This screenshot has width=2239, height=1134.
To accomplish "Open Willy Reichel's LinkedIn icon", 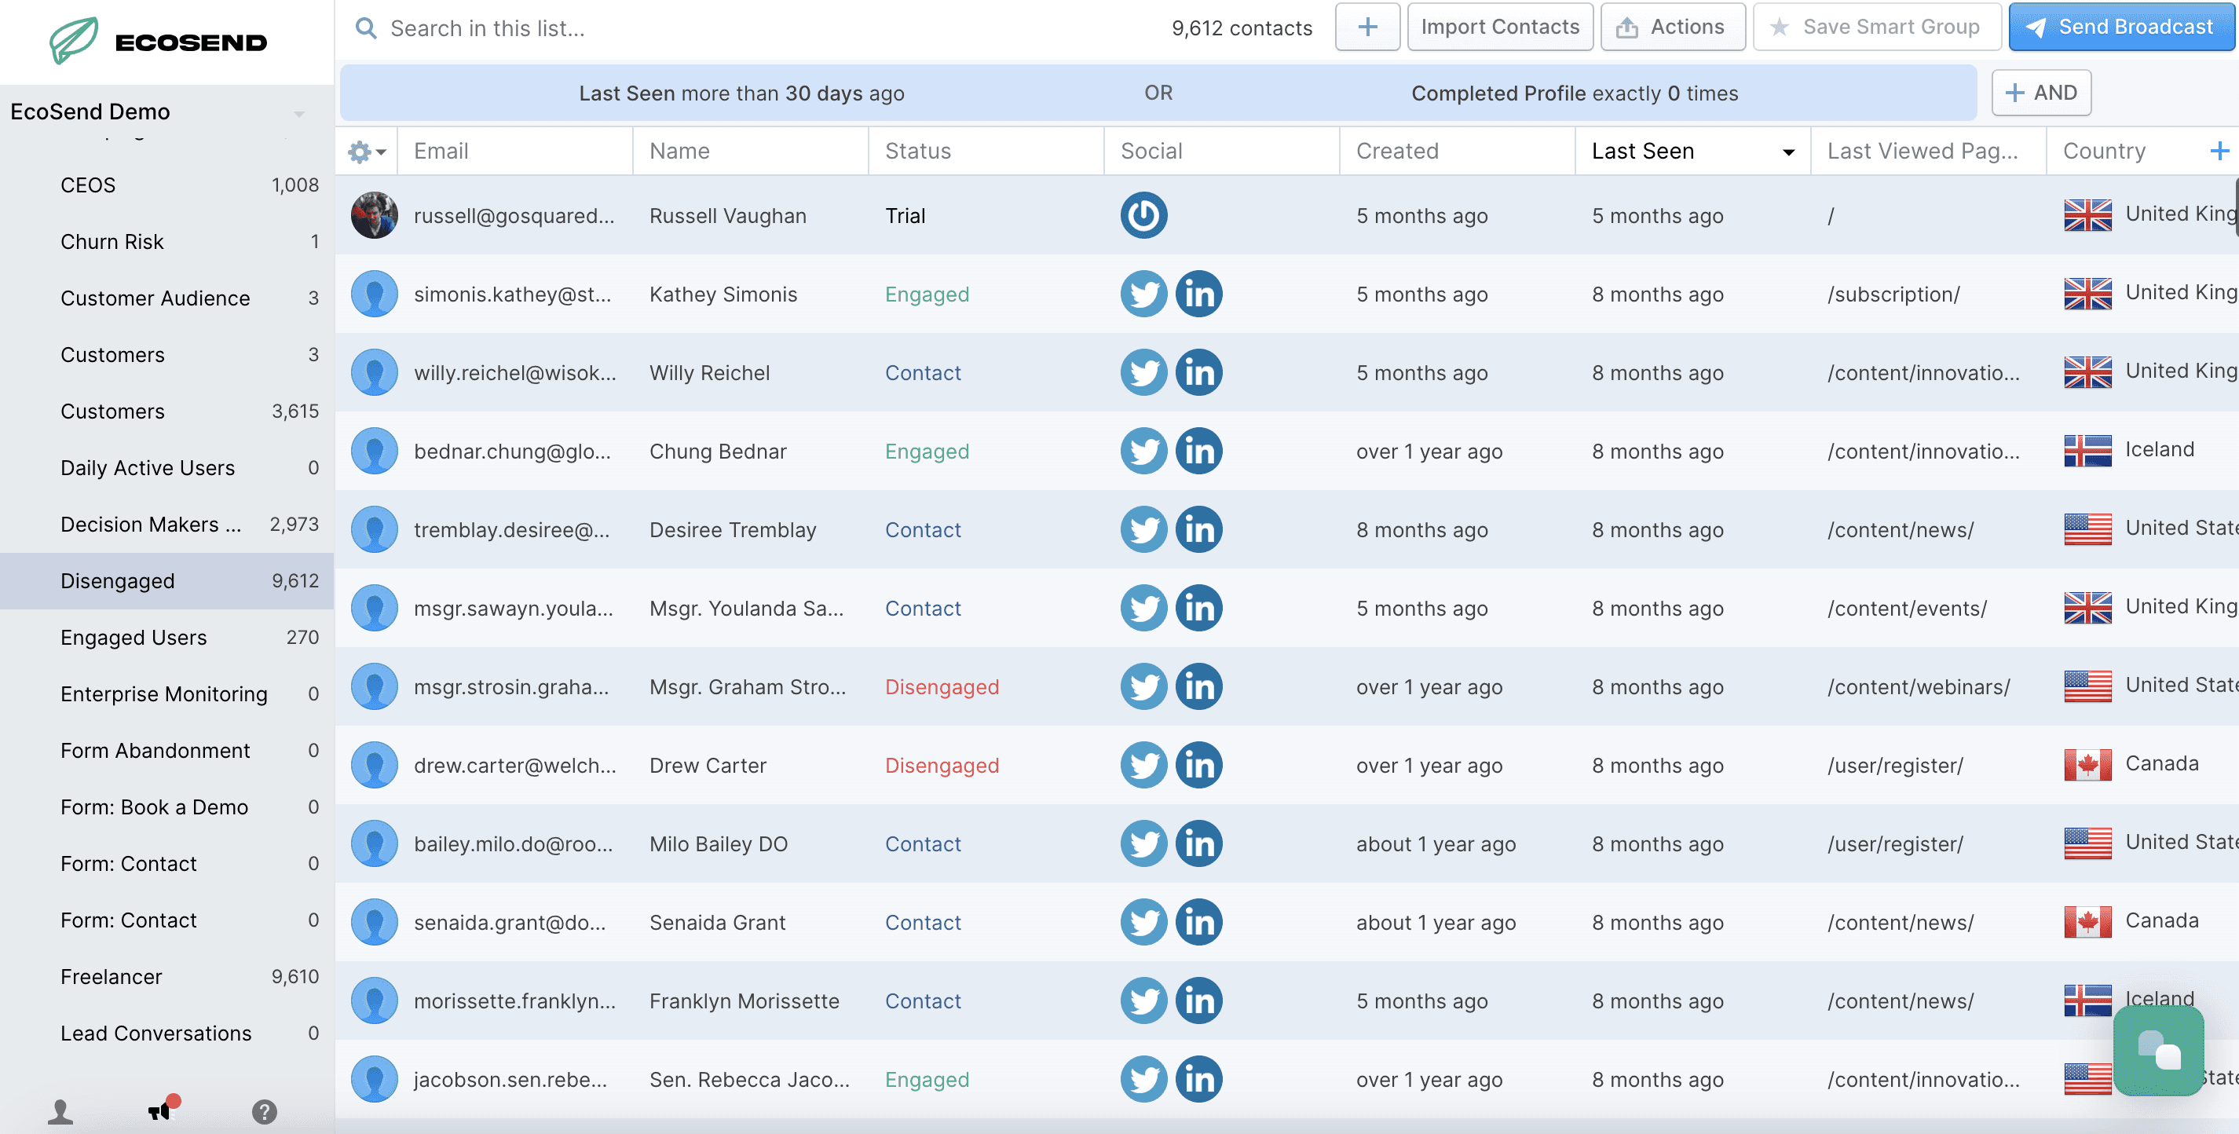I will [1198, 373].
